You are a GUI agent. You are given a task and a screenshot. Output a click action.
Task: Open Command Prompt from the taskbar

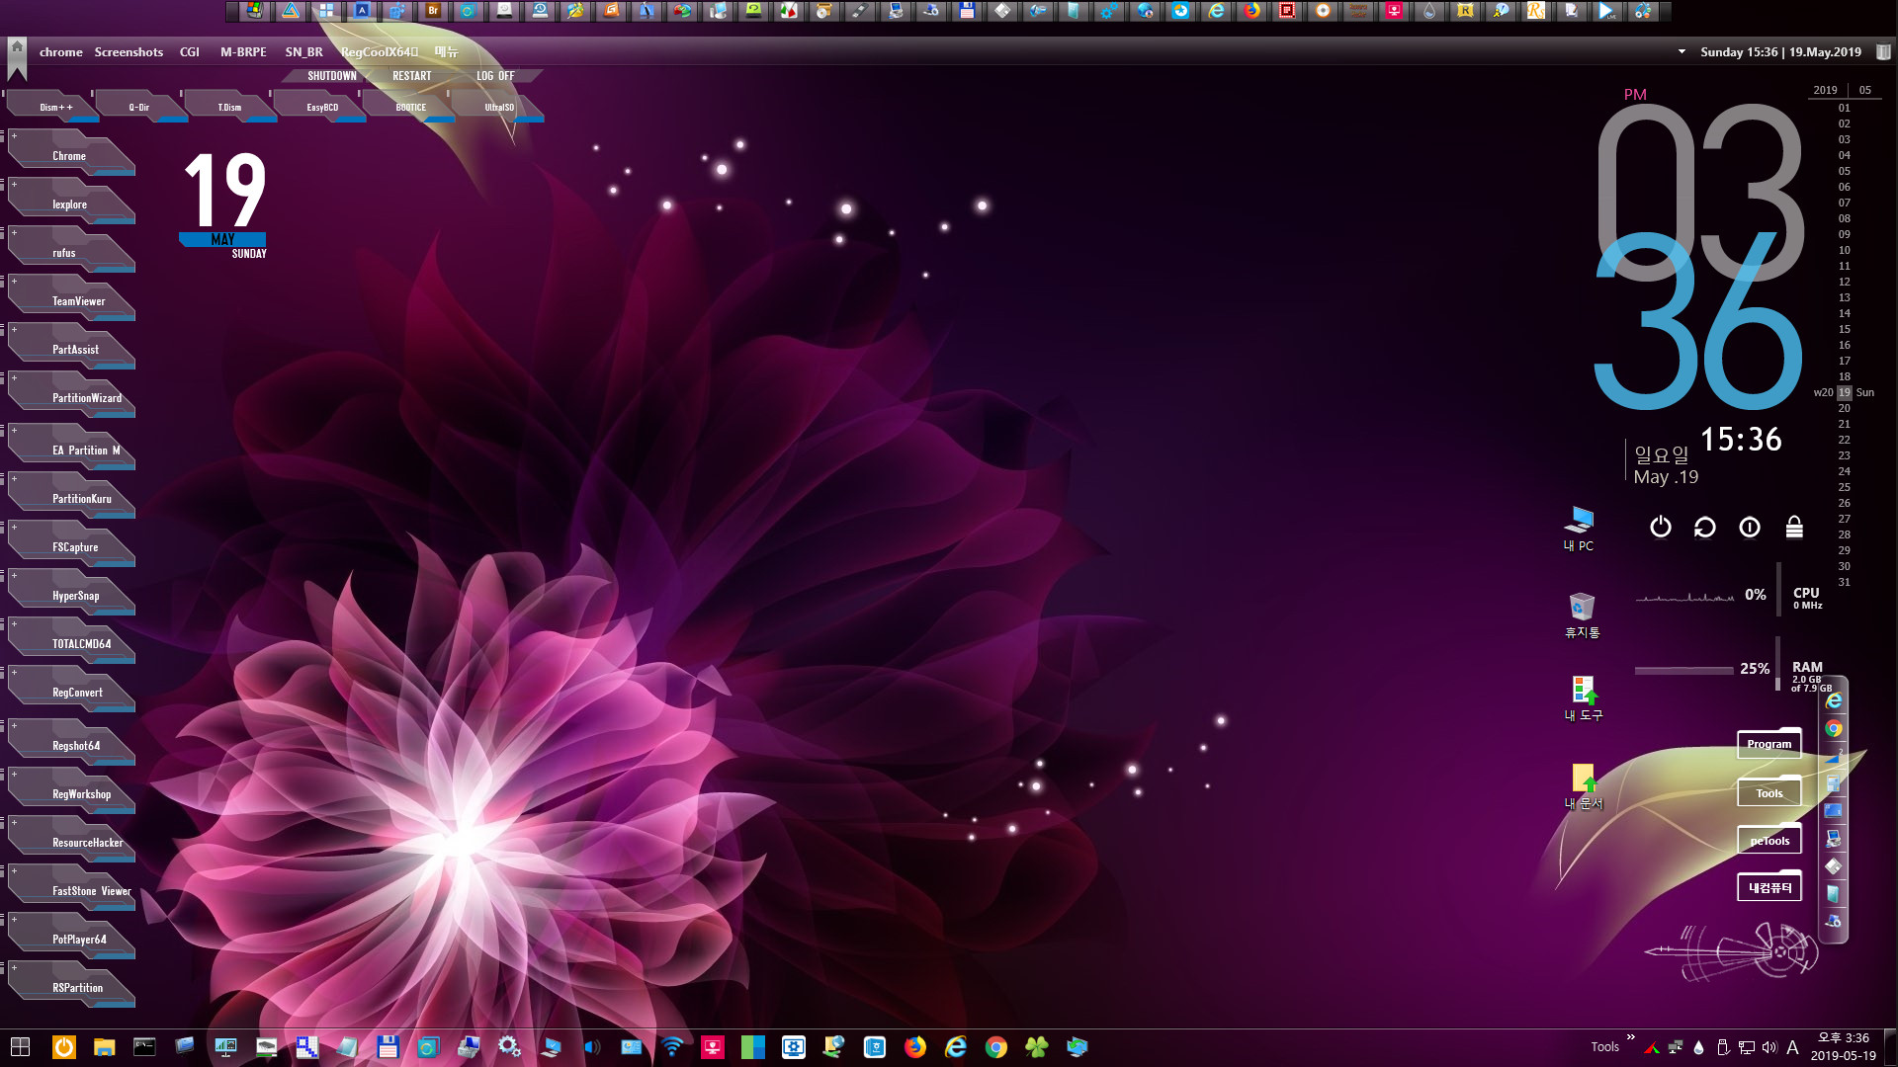pyautogui.click(x=144, y=1047)
